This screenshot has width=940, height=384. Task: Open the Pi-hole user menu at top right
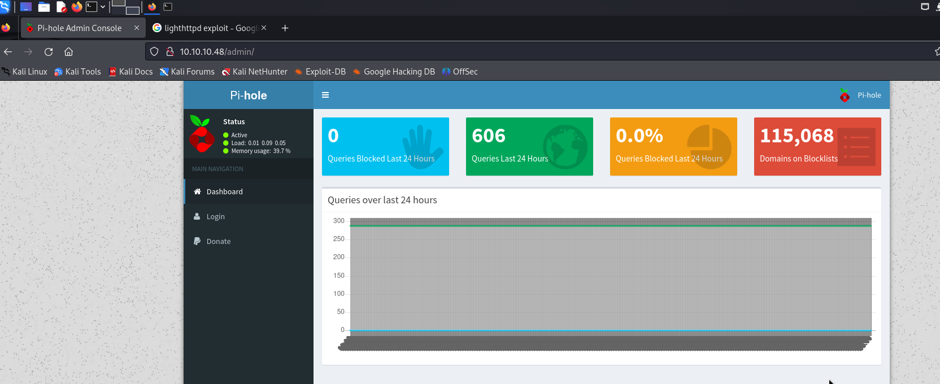860,95
